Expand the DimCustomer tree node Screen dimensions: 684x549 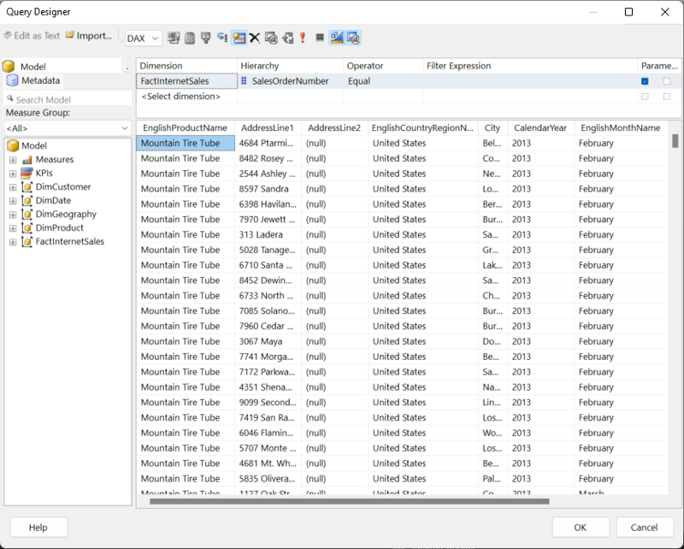(13, 187)
